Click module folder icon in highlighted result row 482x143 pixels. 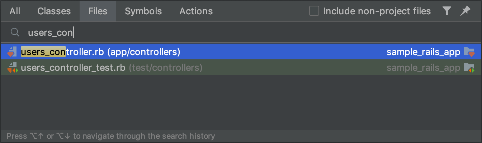click(469, 52)
